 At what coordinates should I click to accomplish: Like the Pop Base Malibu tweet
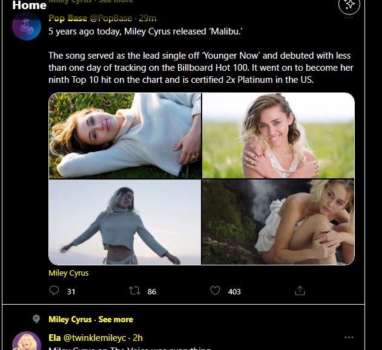215,291
